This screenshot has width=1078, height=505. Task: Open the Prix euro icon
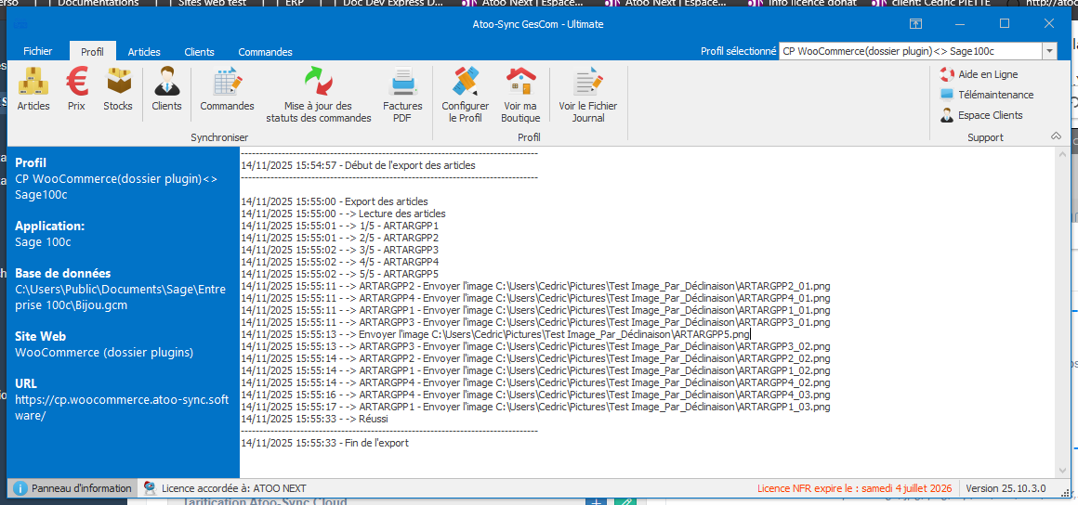click(x=76, y=89)
